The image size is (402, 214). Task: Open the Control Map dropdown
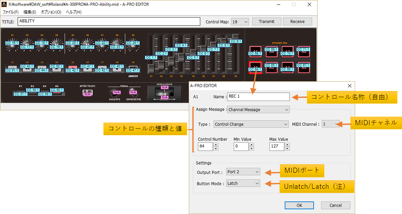240,21
